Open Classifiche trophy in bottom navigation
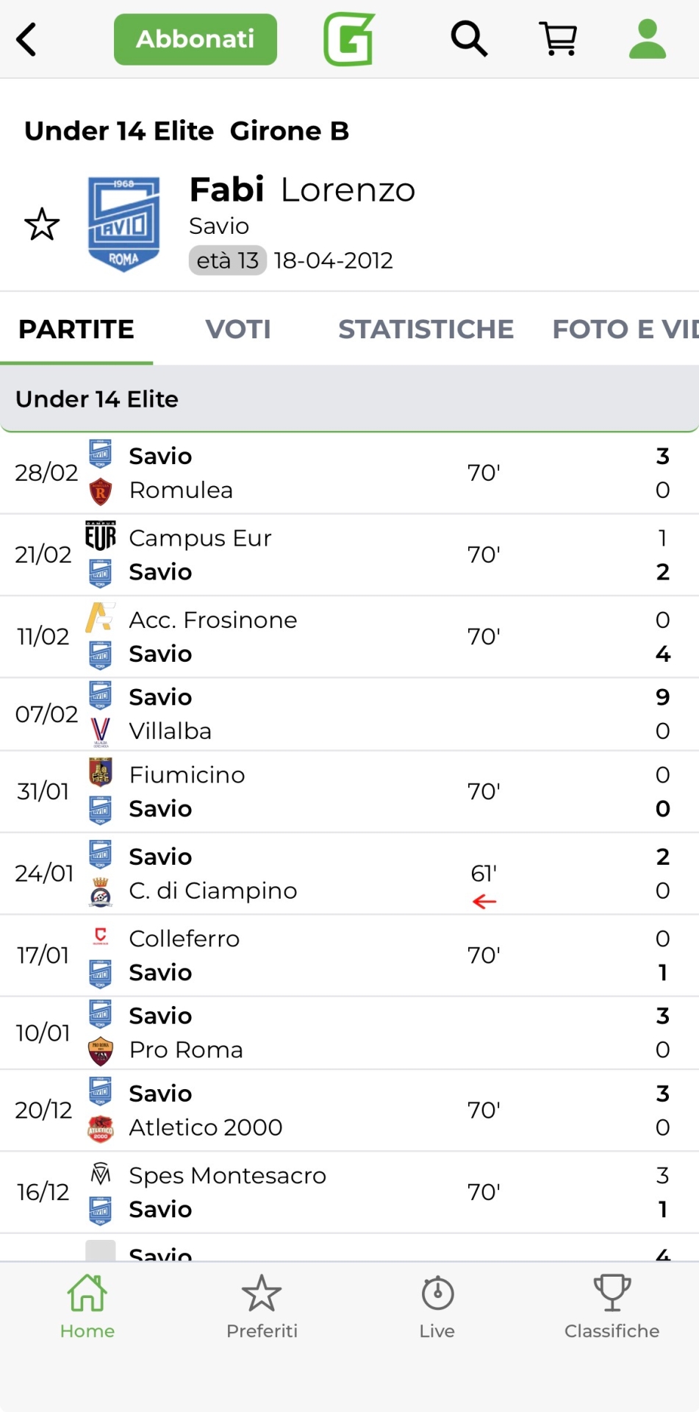Viewport: 699px width, 1412px height. coord(612,1307)
